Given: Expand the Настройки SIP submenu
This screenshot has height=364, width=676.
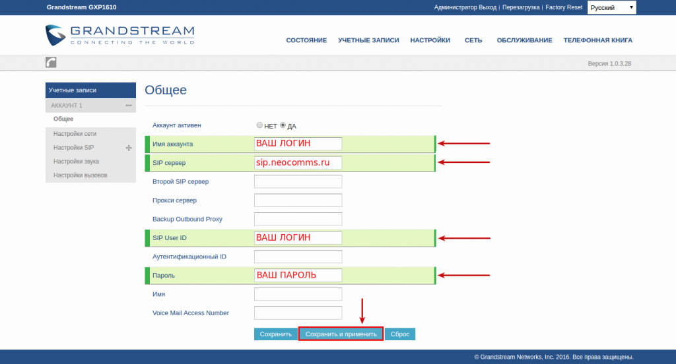Looking at the screenshot, I should pos(129,148).
